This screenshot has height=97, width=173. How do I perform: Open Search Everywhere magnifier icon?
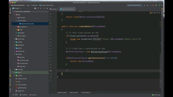(x=162, y=5)
